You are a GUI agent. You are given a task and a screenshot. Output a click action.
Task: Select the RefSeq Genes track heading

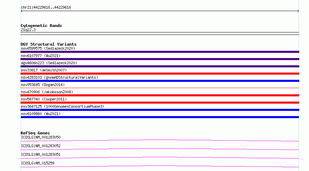tap(35, 133)
